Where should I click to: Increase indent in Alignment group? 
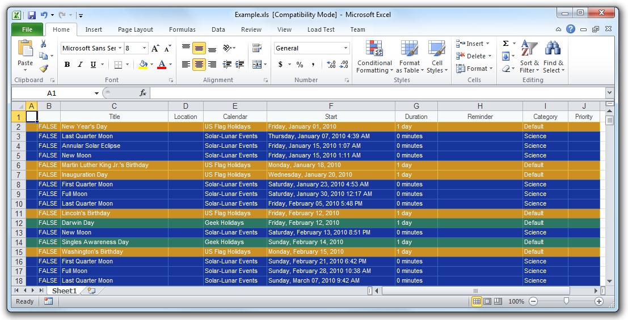pyautogui.click(x=240, y=65)
